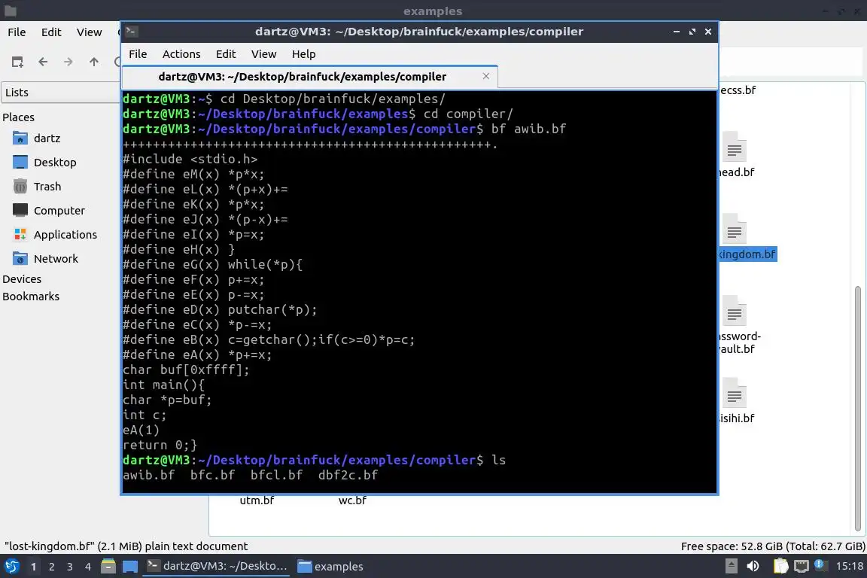Viewport: 867px width, 578px height.
Task: Open the volume control in system tray
Action: point(753,566)
